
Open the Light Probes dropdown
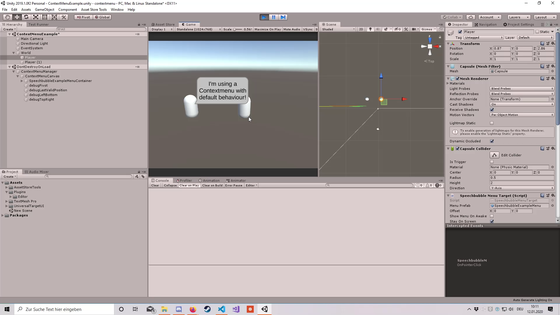click(522, 89)
